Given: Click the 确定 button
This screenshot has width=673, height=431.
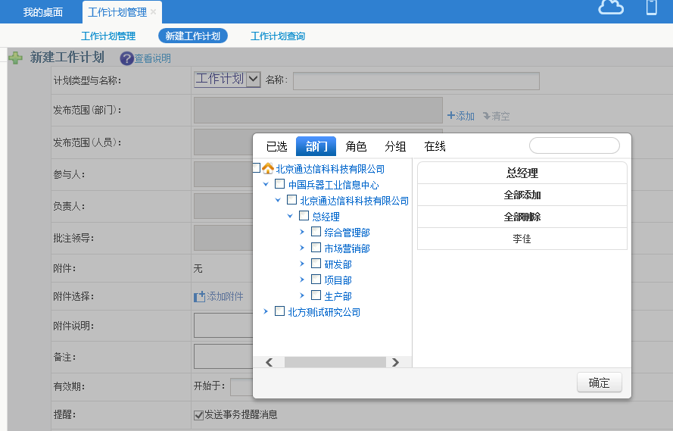Looking at the screenshot, I should (599, 383).
